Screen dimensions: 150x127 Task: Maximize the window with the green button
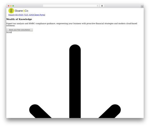tap(13, 6)
